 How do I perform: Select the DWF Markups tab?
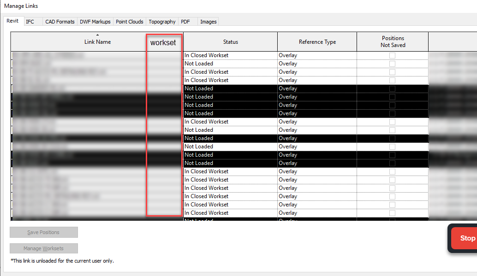(95, 21)
